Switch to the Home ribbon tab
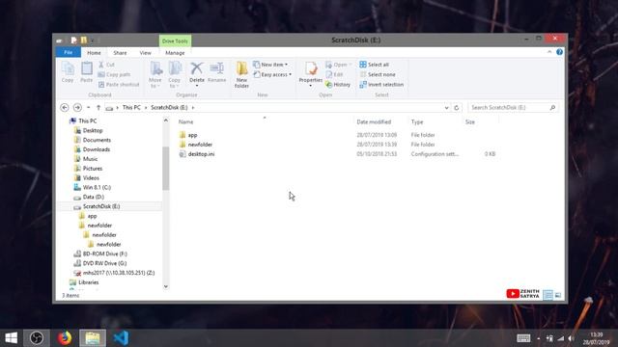Image resolution: width=618 pixels, height=347 pixels. (x=94, y=53)
